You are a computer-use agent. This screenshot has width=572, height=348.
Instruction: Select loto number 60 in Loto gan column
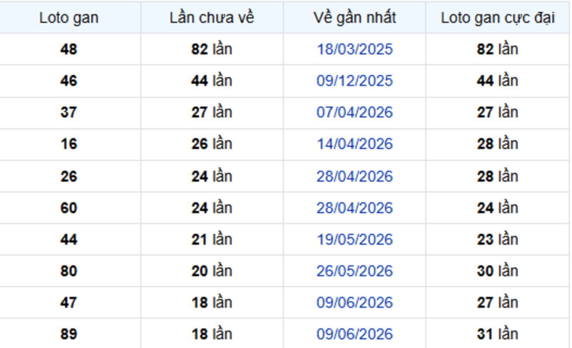69,208
